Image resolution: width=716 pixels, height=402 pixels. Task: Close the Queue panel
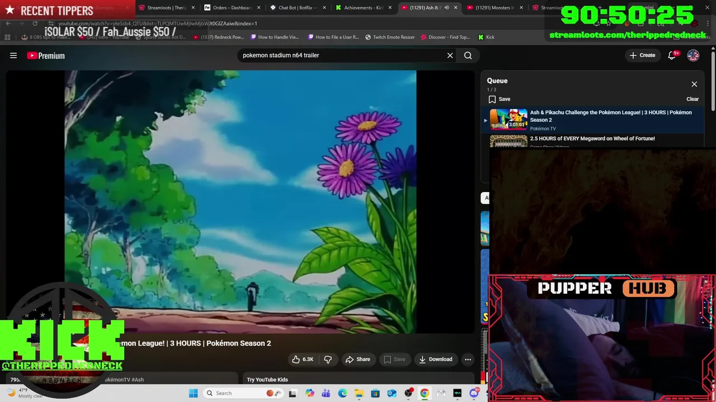point(694,84)
